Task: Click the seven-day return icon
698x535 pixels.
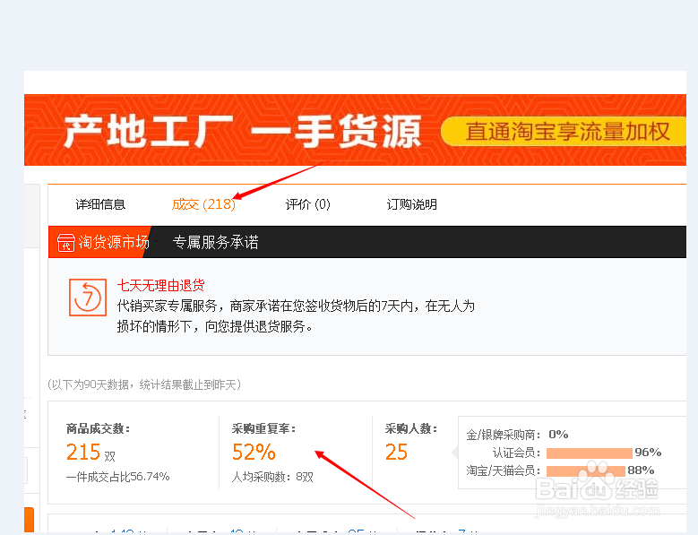Action: (88, 298)
